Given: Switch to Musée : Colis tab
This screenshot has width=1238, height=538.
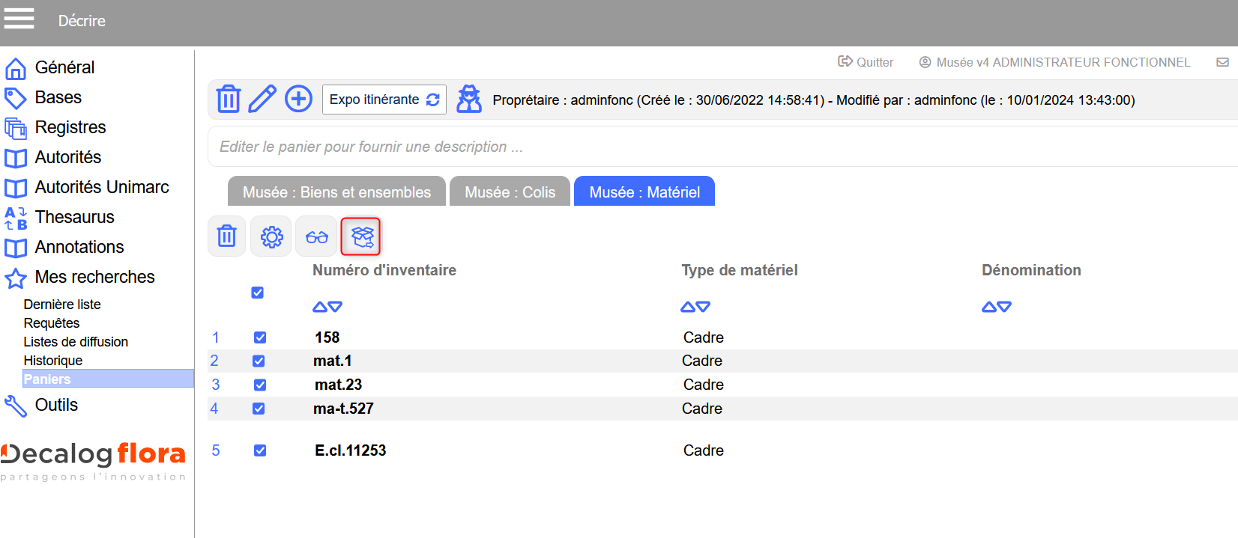Looking at the screenshot, I should (510, 192).
